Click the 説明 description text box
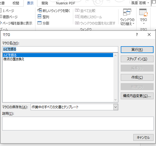This screenshot has height=146, width=156. tap(78, 123)
